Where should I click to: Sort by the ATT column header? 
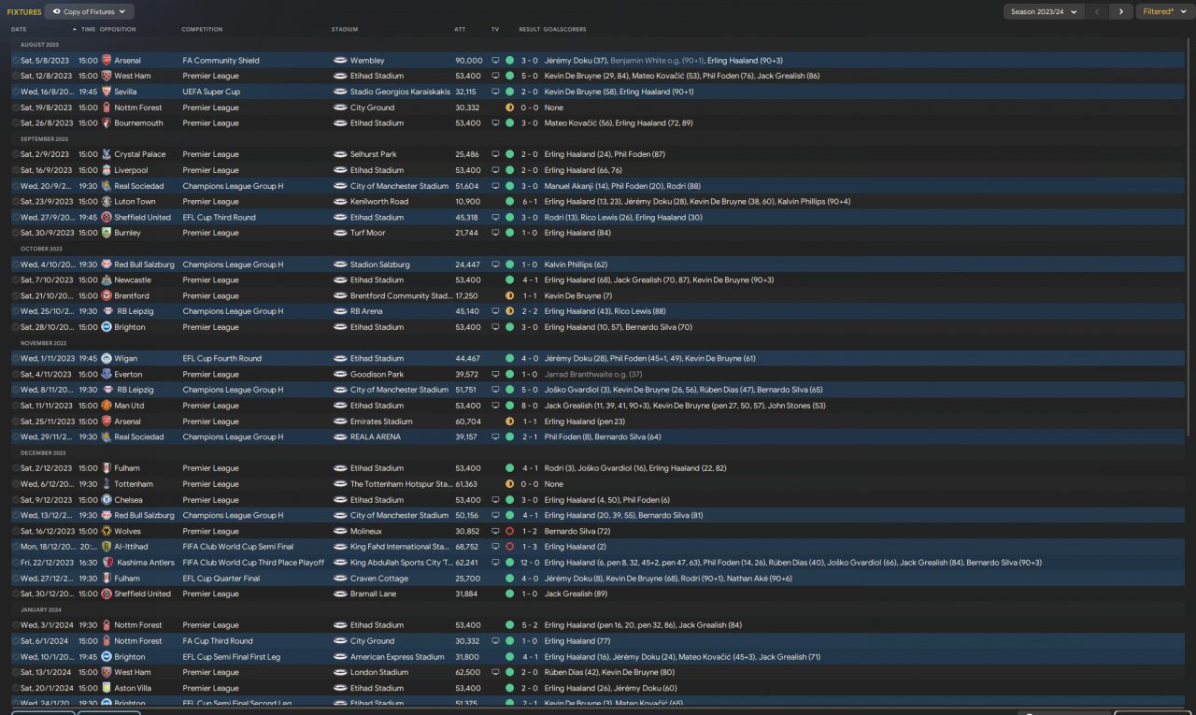460,29
